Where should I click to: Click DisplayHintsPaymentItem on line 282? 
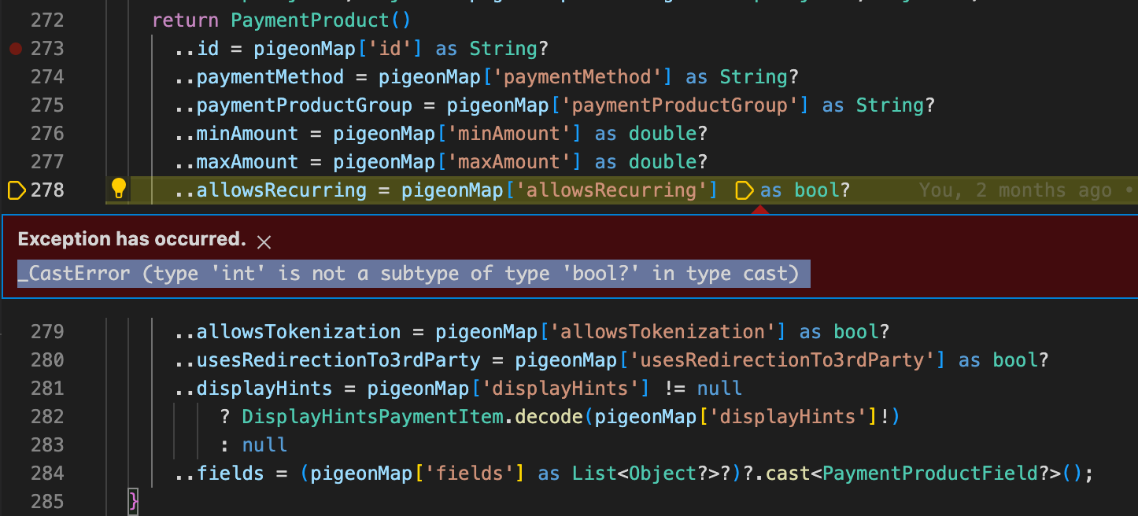[372, 417]
